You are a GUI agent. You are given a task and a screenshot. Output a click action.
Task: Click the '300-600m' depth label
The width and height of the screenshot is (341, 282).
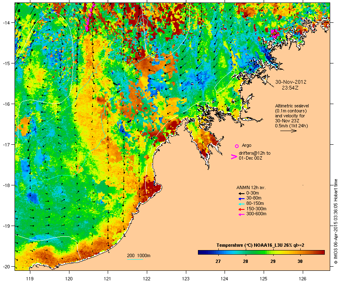[x=256, y=214]
